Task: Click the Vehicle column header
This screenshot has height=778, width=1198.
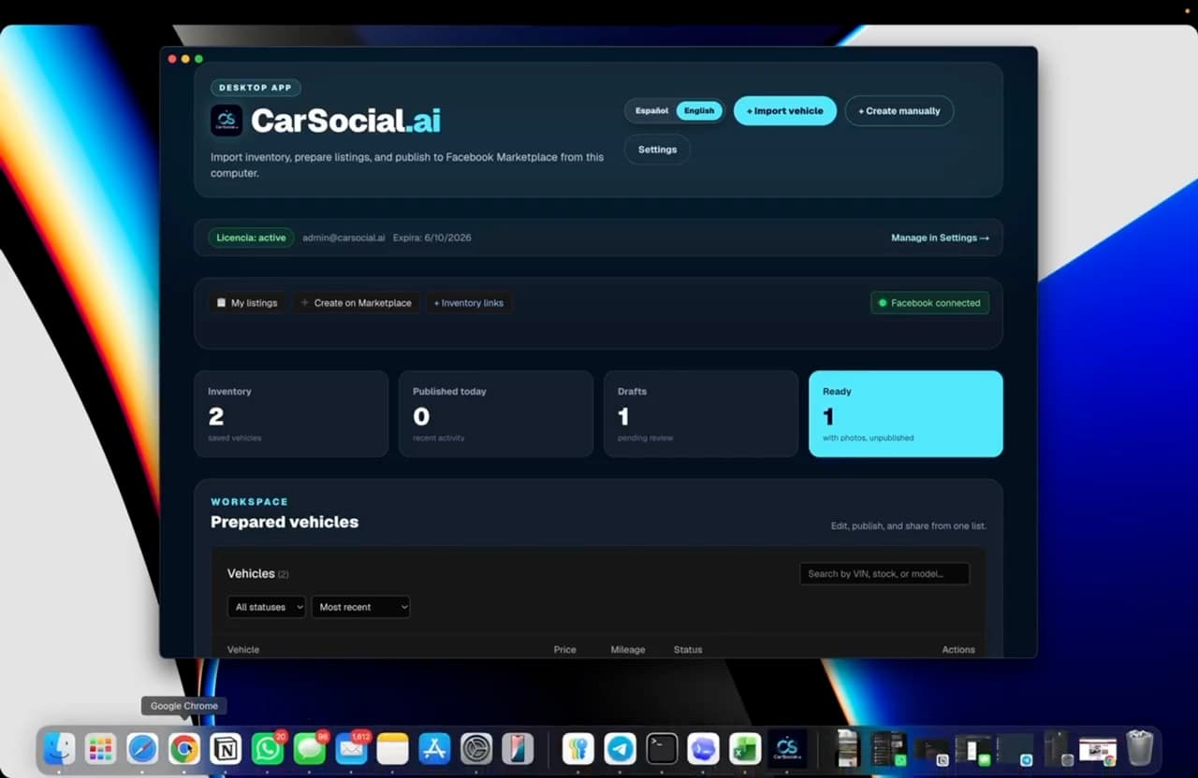Action: pyautogui.click(x=243, y=649)
